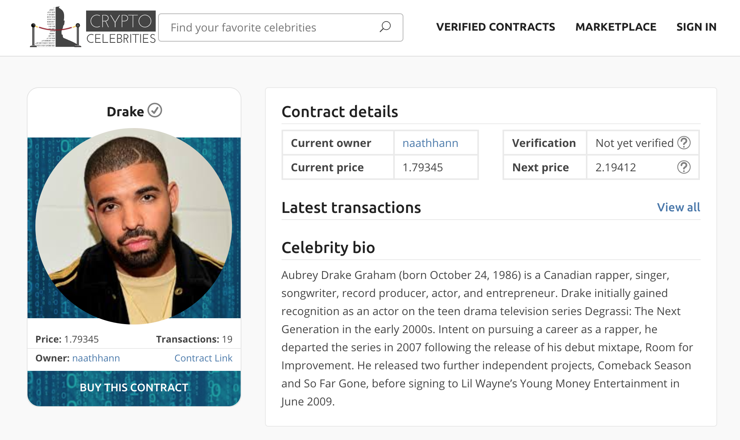The height and width of the screenshot is (440, 740).
Task: Select the Next price value 2.19412
Action: [x=616, y=167]
